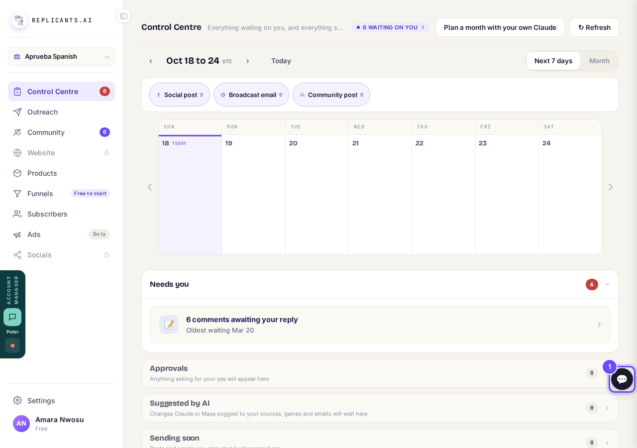Click the Website globe icon
The height and width of the screenshot is (448, 637).
click(17, 153)
